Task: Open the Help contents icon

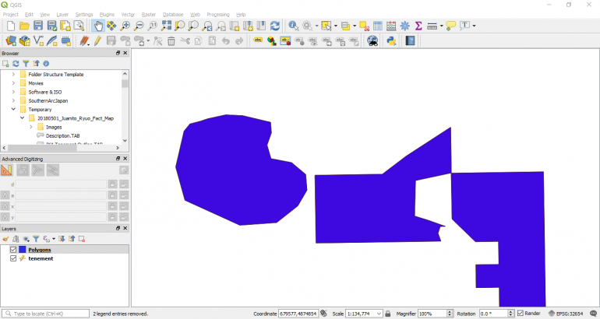Action: click(x=410, y=40)
